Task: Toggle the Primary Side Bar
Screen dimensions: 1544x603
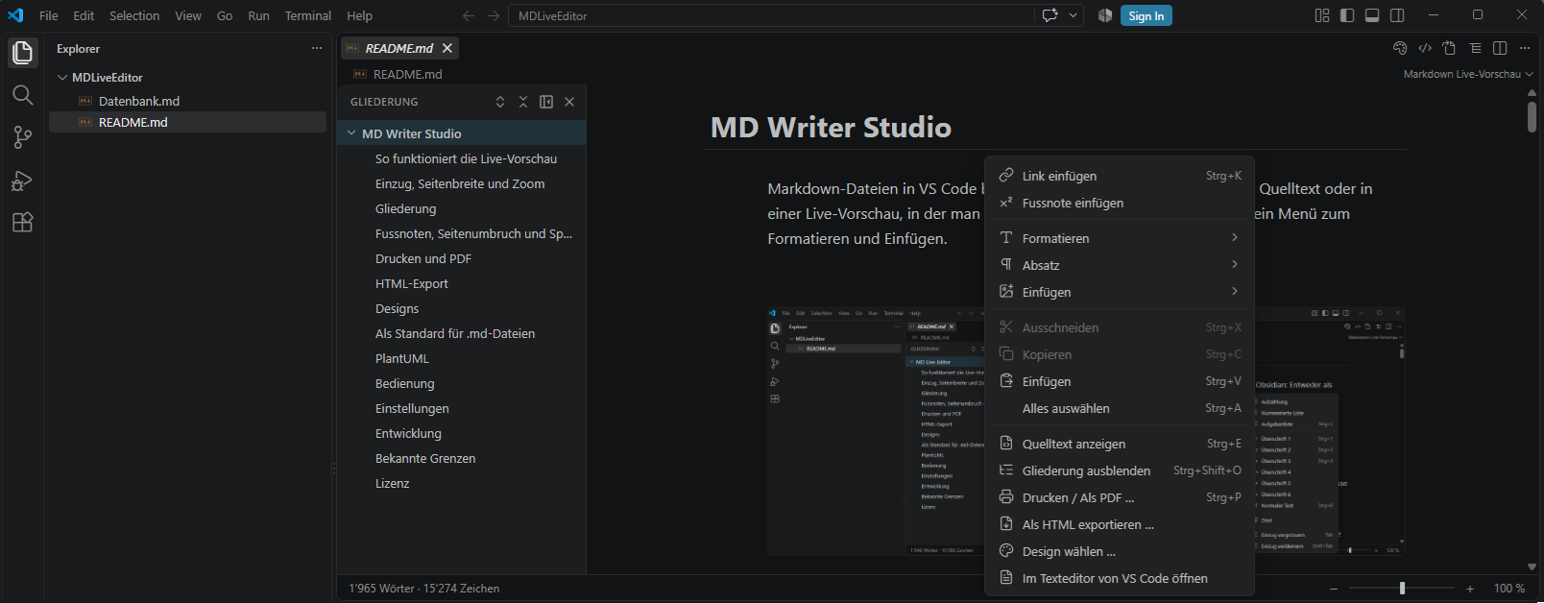Action: (x=1347, y=15)
